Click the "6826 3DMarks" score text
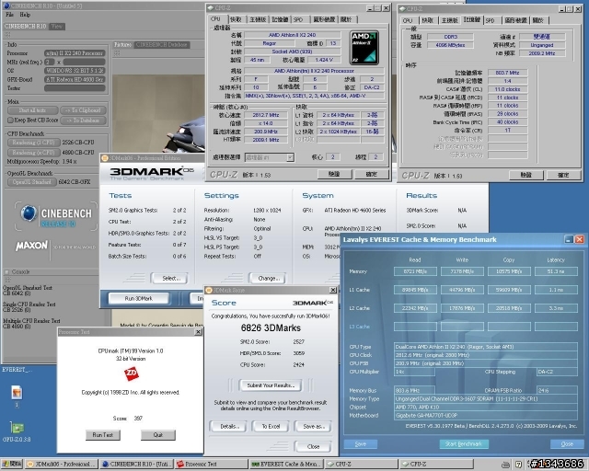Viewport: 589px width, 471px height. (x=271, y=327)
